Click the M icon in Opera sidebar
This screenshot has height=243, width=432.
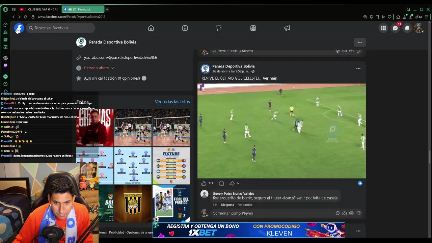pyautogui.click(x=5, y=47)
